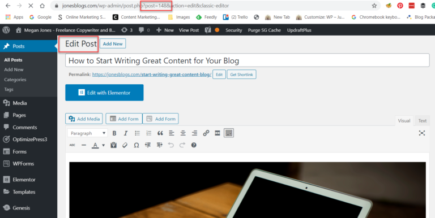The width and height of the screenshot is (435, 218).
Task: Open the updates icon showing 3
Action: point(127,30)
